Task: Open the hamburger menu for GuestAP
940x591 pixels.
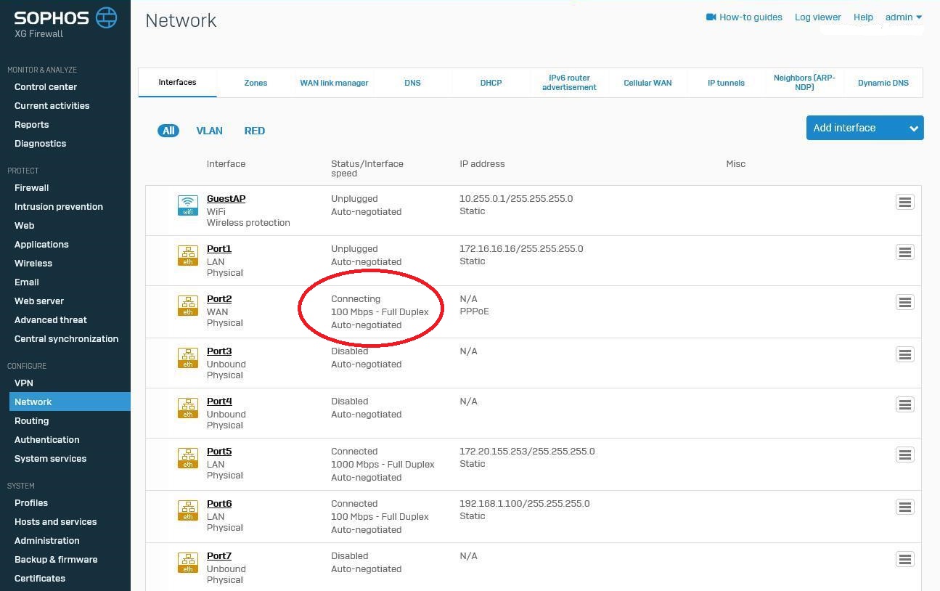Action: pos(904,203)
